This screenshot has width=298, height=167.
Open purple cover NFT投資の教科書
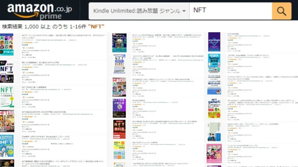(x=119, y=108)
